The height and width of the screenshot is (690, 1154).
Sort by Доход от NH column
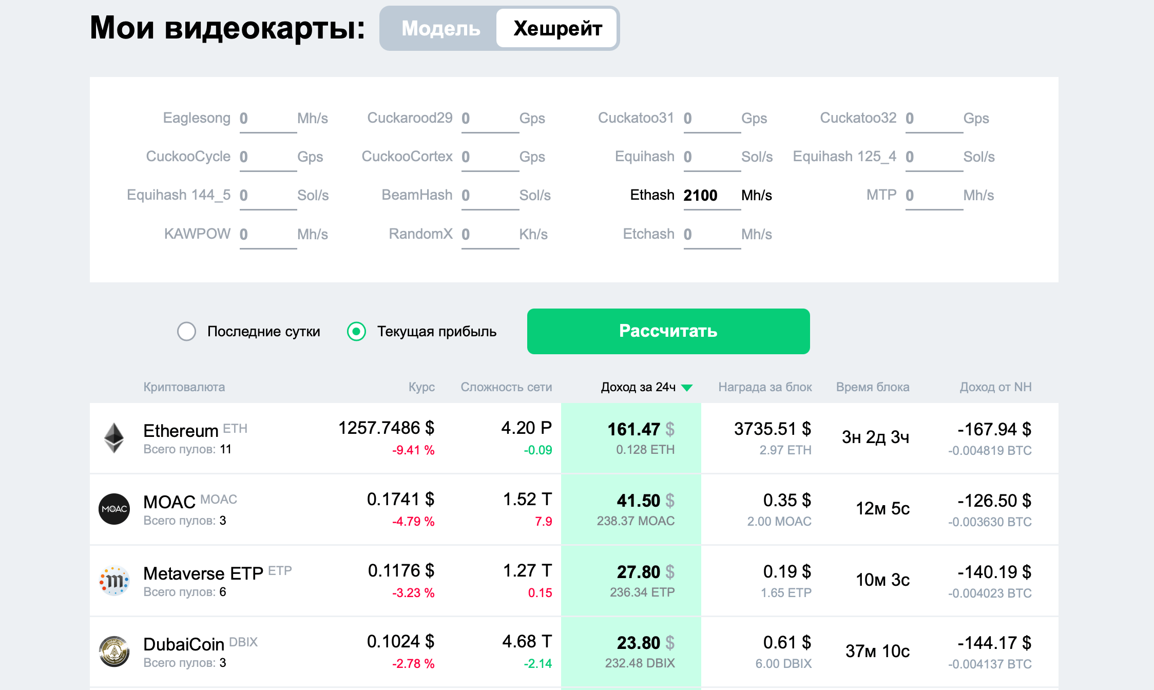point(996,387)
